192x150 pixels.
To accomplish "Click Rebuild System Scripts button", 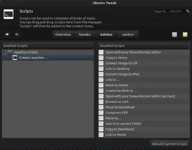I will [x=170, y=144].
